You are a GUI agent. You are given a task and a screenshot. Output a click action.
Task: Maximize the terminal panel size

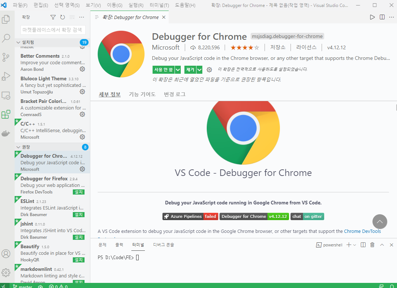click(x=382, y=245)
